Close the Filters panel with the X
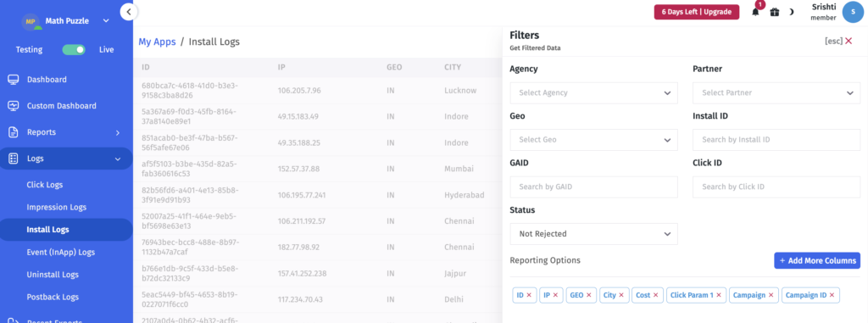 pyautogui.click(x=848, y=41)
